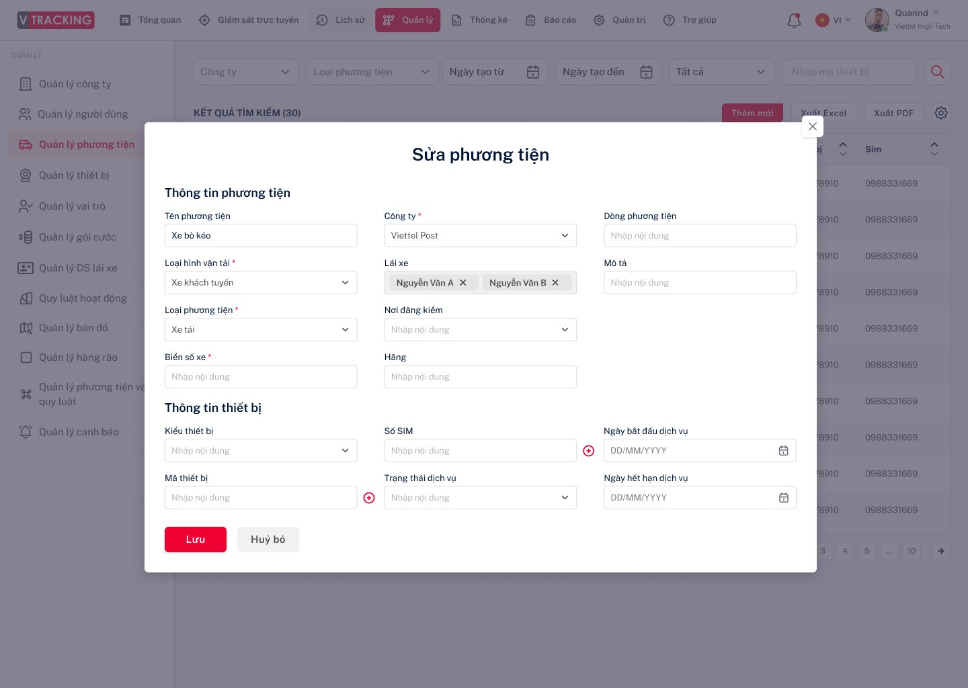The width and height of the screenshot is (968, 688).
Task: Open the VI language dropdown
Action: coord(843,20)
